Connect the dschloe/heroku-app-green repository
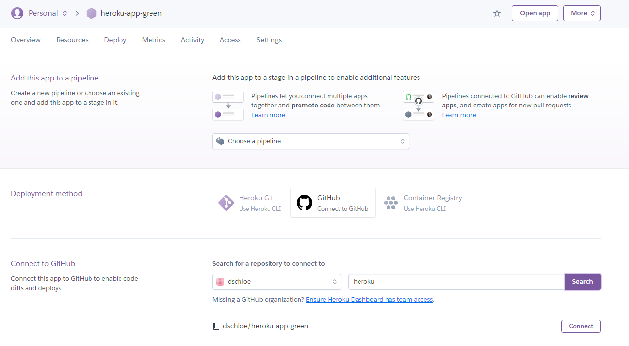This screenshot has height=346, width=629. (x=580, y=326)
